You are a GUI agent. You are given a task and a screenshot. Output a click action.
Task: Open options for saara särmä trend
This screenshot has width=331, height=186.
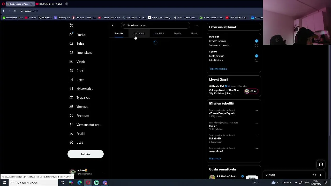(x=257, y=149)
